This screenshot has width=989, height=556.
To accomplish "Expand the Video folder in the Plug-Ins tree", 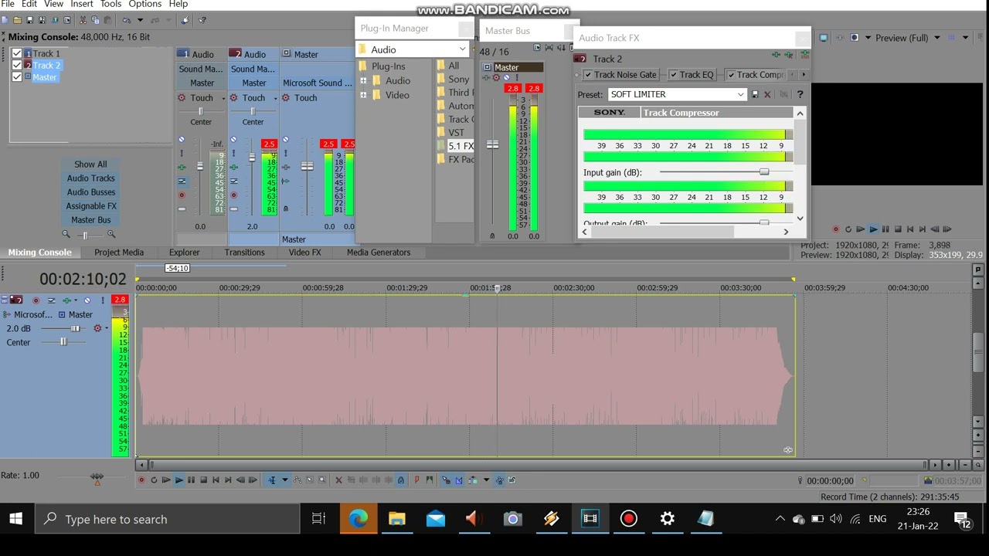I will [x=363, y=95].
